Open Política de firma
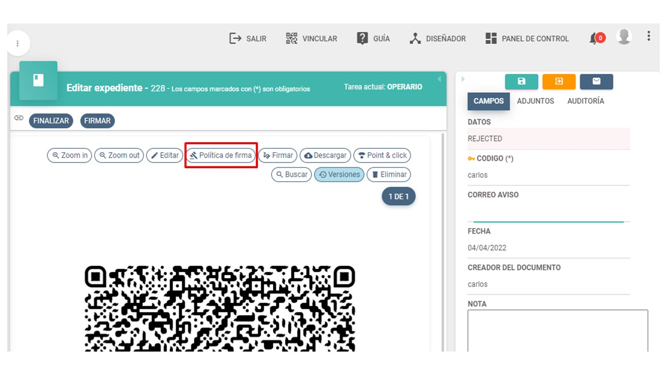Viewport: 667px width, 375px height. 221,155
